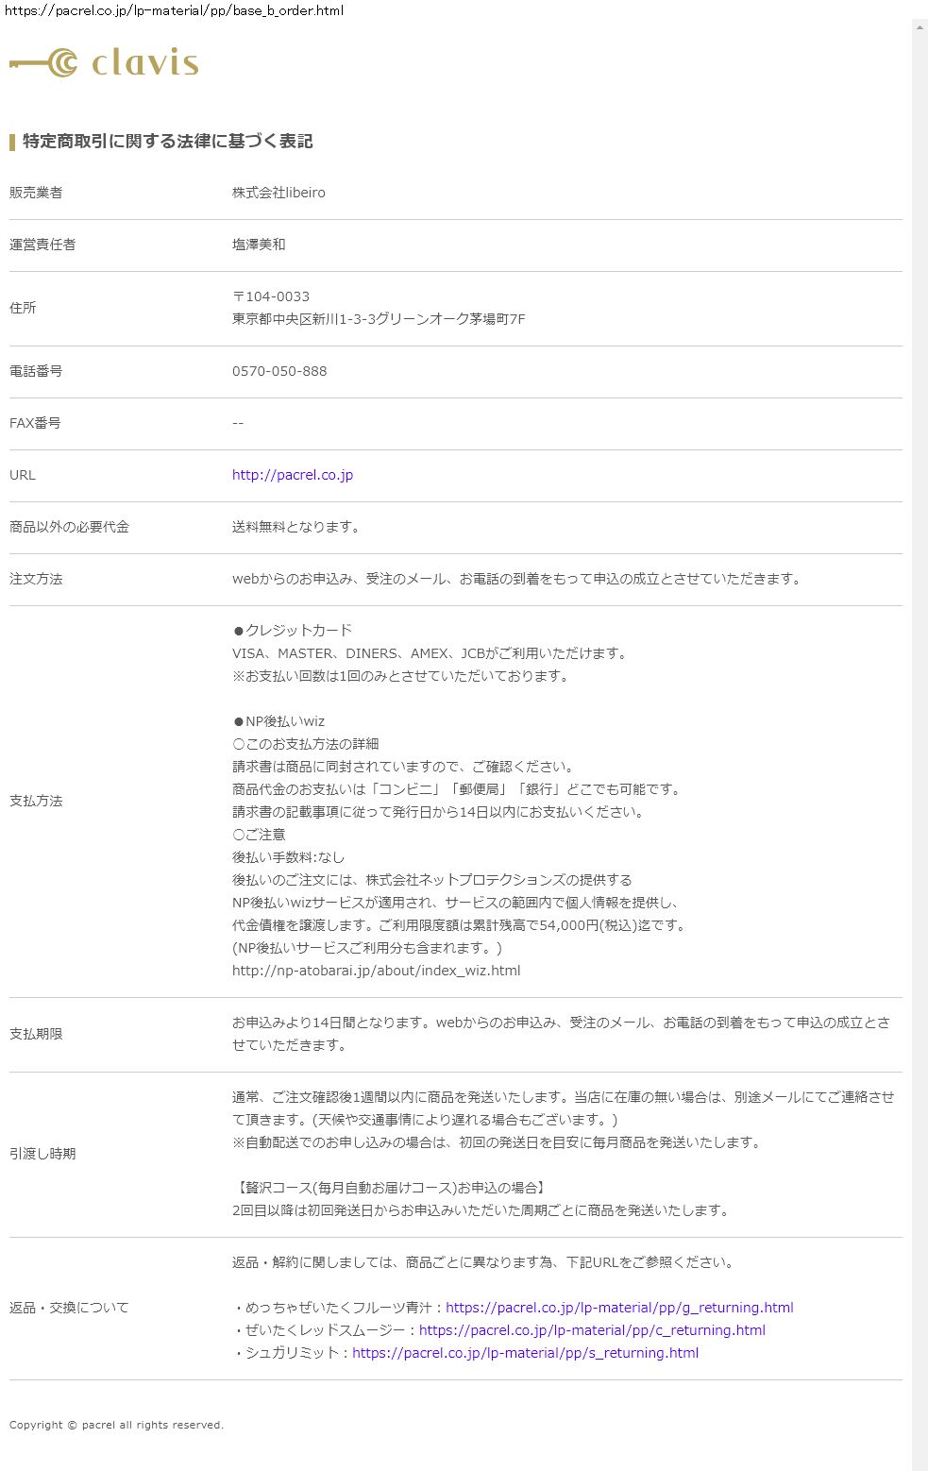
Task: Open the s_returning.html シュガリミット return link
Action: click(525, 1353)
